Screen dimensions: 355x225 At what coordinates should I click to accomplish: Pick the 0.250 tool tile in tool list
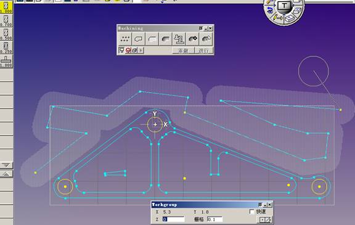[6, 47]
